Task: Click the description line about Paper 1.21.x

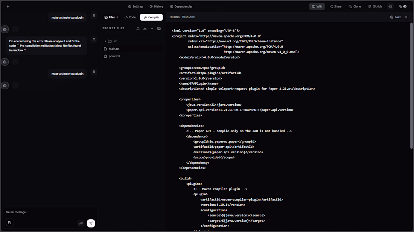Action: coord(247,89)
